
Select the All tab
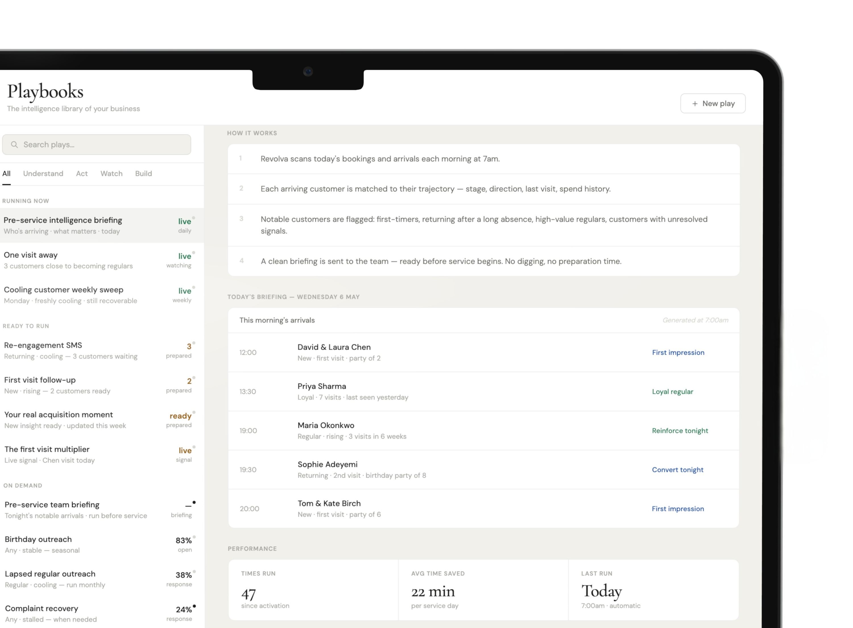pyautogui.click(x=7, y=174)
